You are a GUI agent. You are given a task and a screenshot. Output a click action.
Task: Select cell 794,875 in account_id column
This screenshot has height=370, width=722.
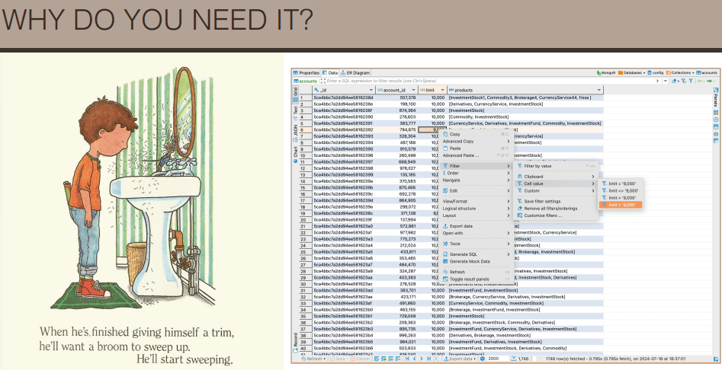click(396, 129)
